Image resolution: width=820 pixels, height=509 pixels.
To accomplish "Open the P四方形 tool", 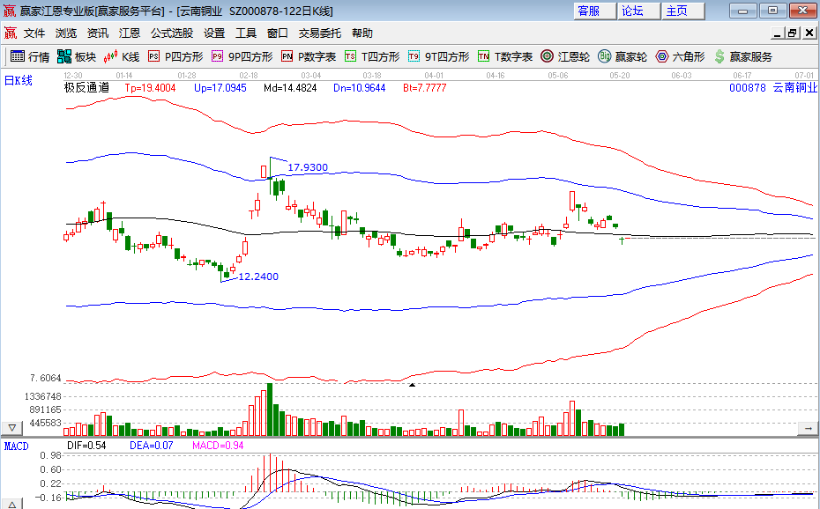I will point(175,56).
